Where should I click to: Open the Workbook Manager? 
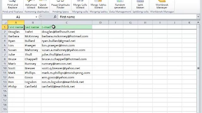[162, 5]
